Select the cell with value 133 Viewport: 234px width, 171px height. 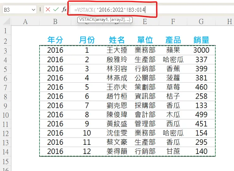[x=201, y=105]
